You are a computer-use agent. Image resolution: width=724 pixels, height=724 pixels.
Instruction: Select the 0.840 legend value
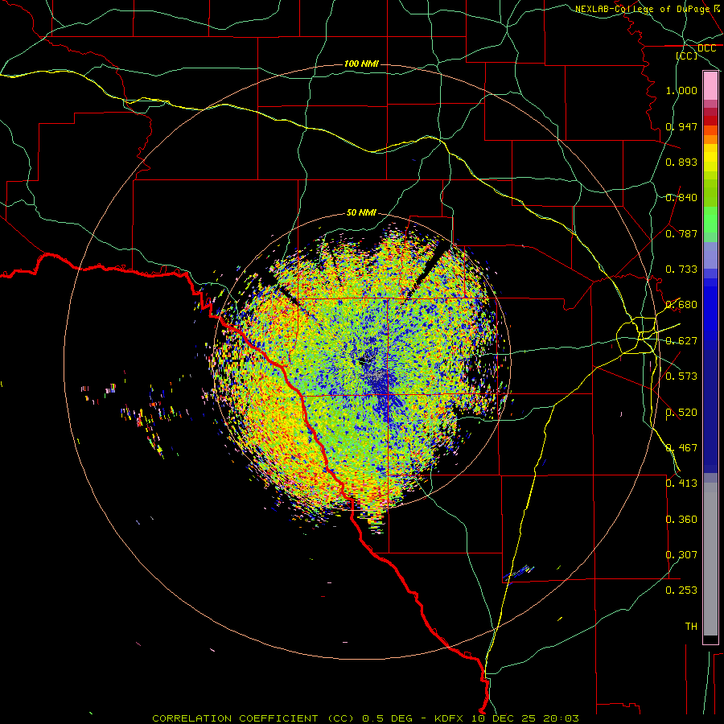tap(681, 198)
